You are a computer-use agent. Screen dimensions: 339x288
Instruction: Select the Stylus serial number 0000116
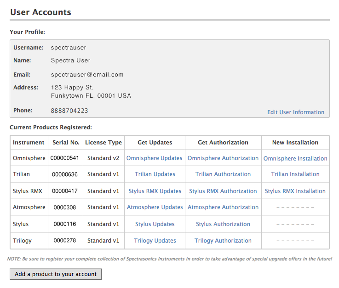(x=65, y=224)
